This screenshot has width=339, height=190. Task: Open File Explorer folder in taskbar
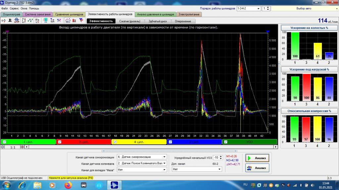(37, 185)
